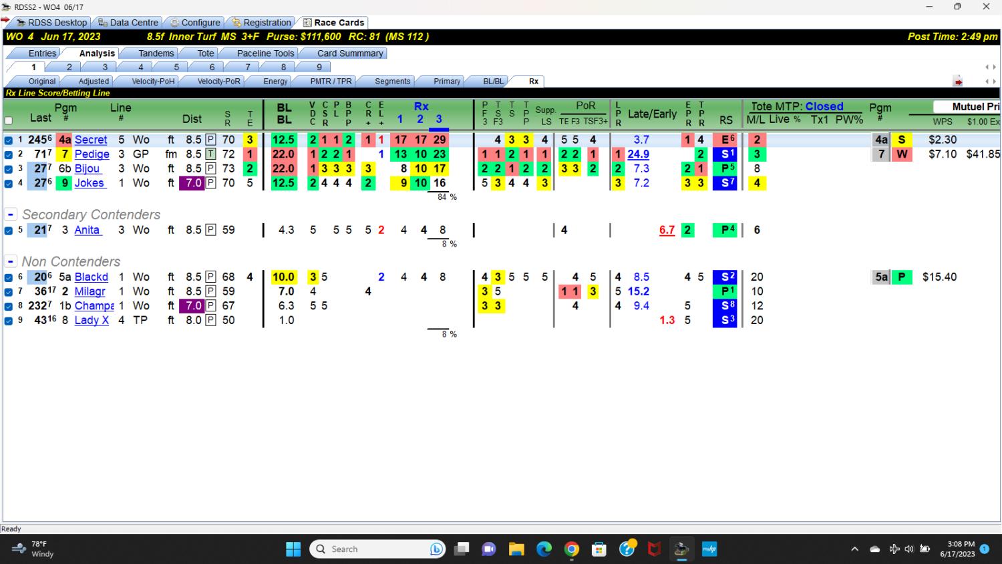The width and height of the screenshot is (1002, 564).
Task: Show hidden system tray icons chevron
Action: tap(854, 549)
